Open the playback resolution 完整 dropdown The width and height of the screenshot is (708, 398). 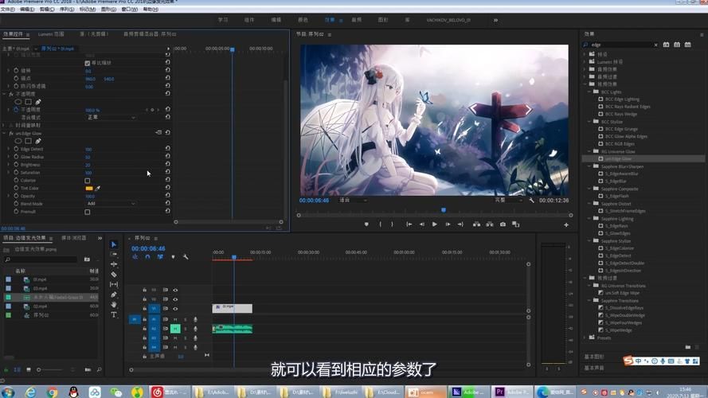[x=508, y=200]
